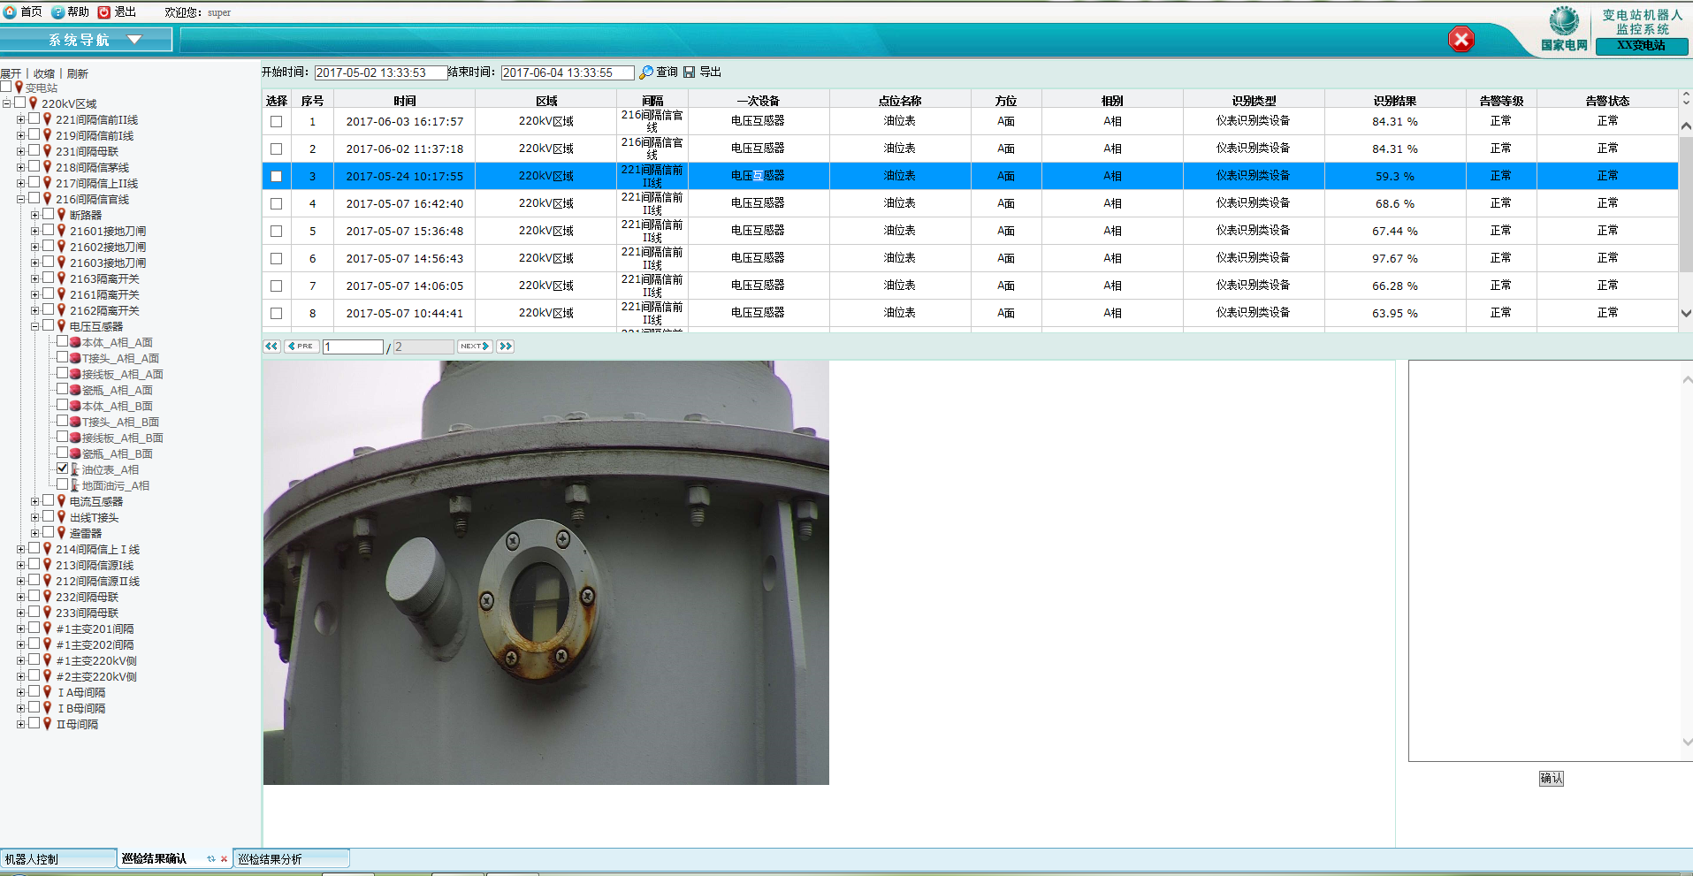Switch to the 巡检结果分析 tab
1693x876 pixels.
tap(290, 859)
